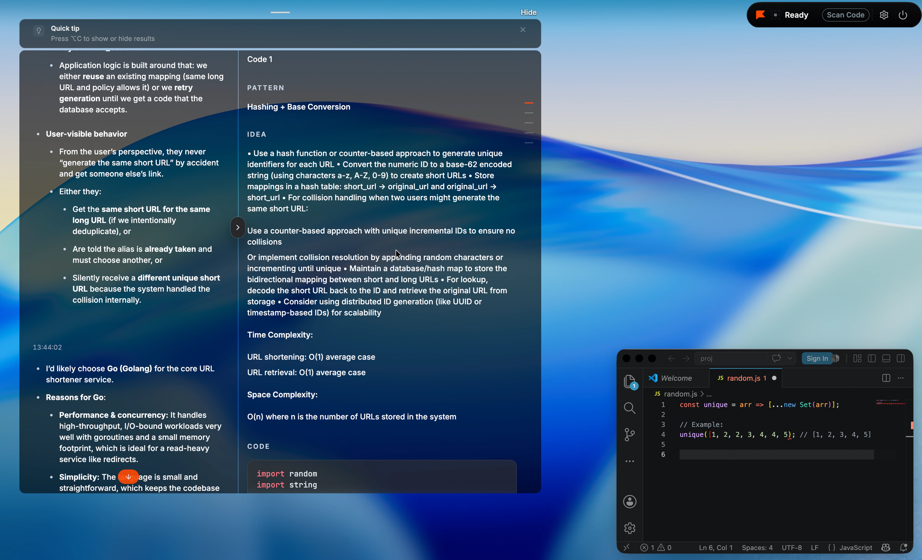Click random.js in the breadcrumb
Image resolution: width=922 pixels, height=560 pixels.
(680, 394)
